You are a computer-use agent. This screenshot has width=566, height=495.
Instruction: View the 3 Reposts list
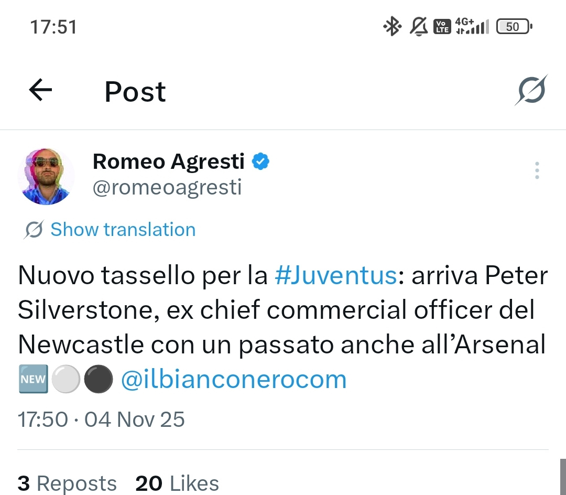coord(67,483)
